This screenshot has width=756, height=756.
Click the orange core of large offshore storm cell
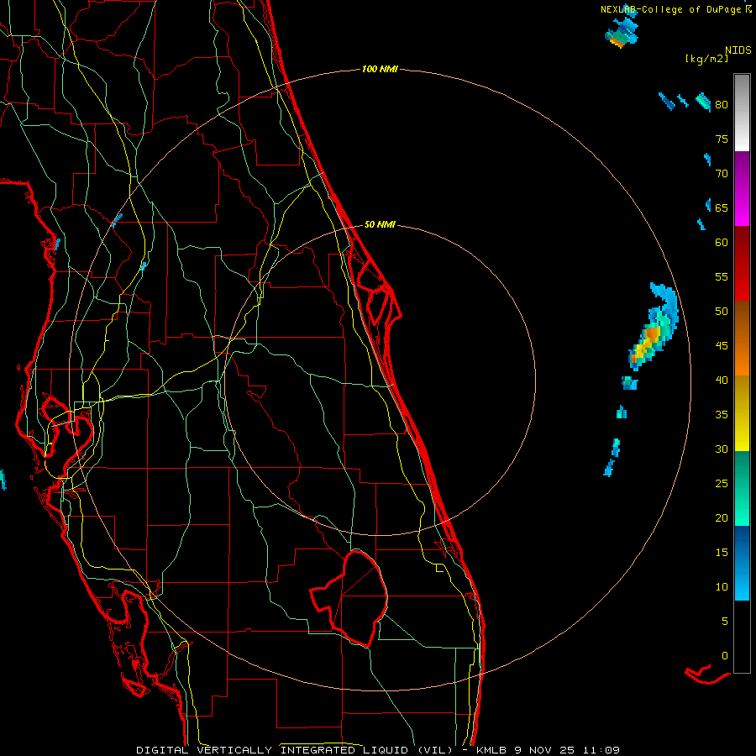tap(651, 333)
